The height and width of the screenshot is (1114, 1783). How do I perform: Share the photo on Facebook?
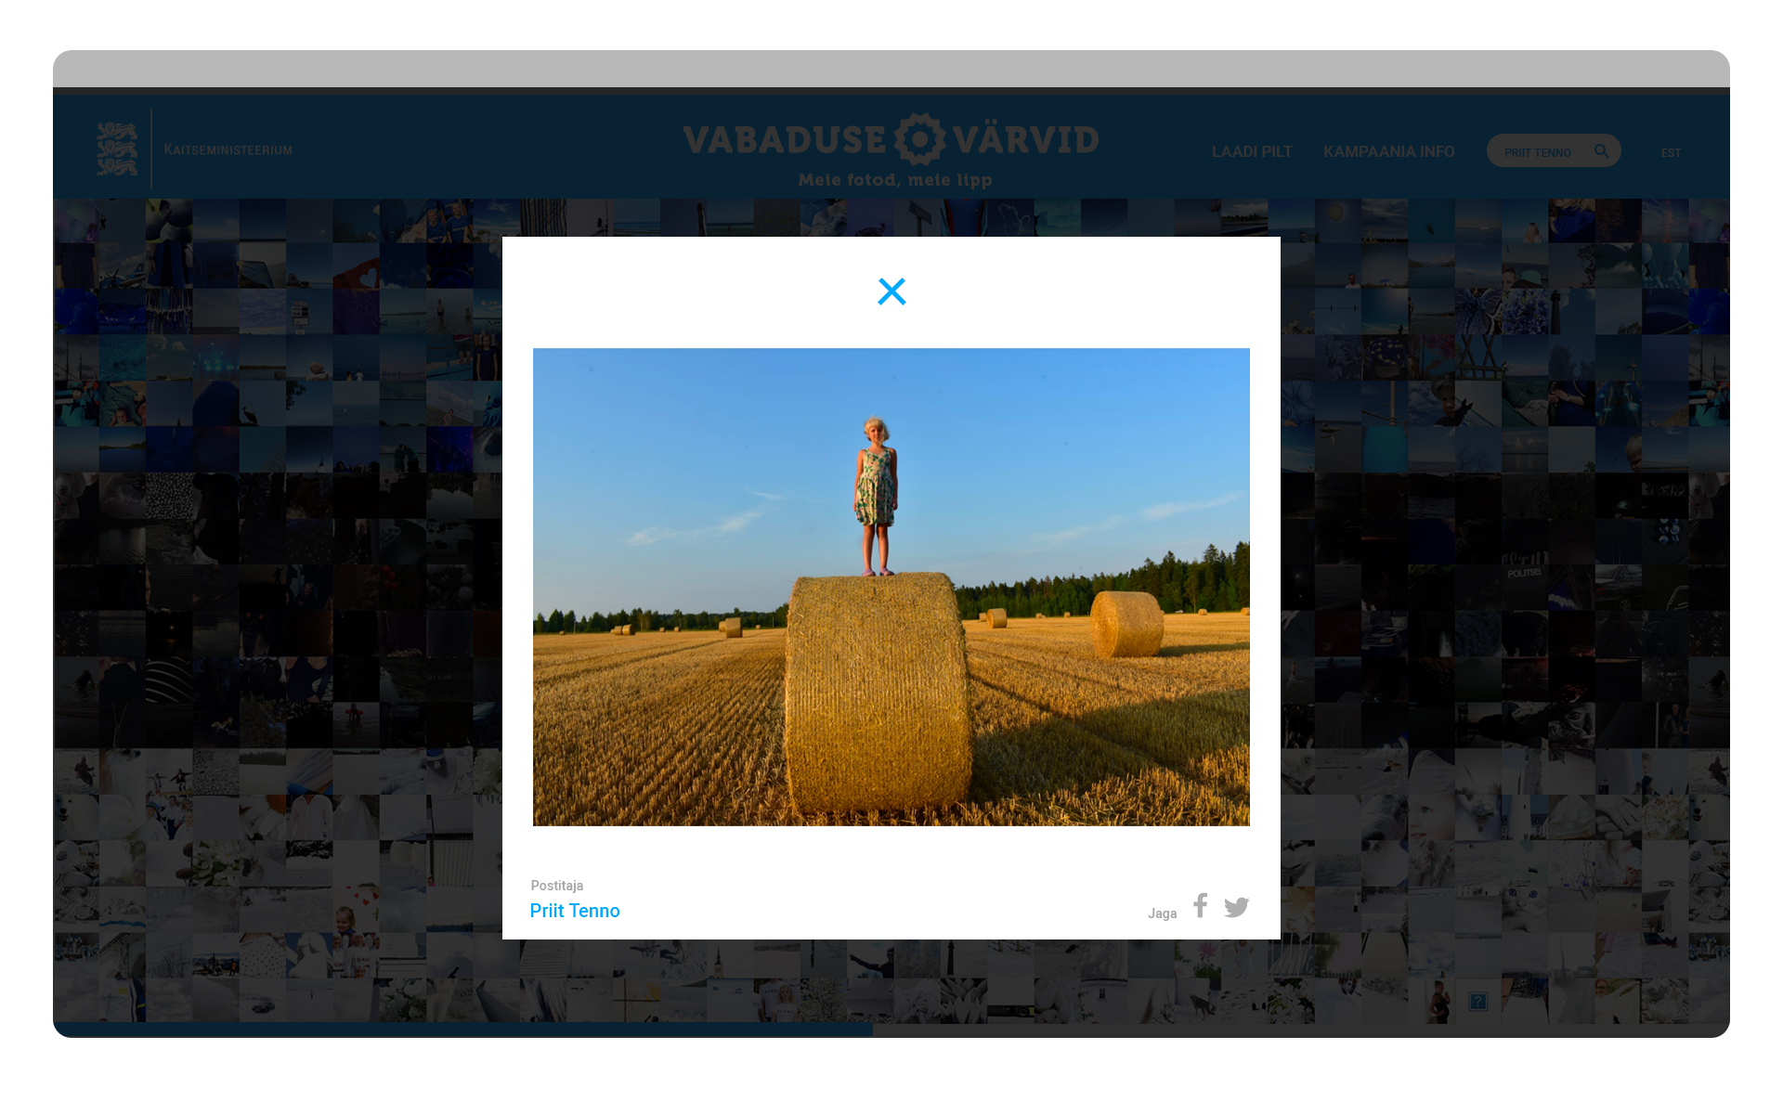tap(1200, 905)
